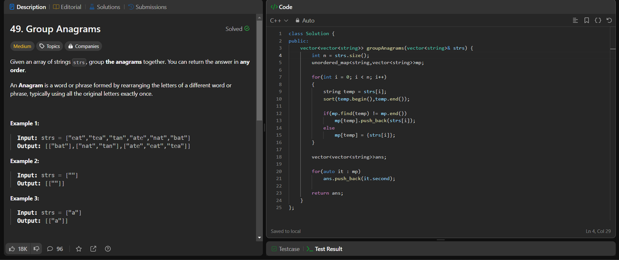This screenshot has height=260, width=619.
Task: Show the Topics tag
Action: tap(50, 46)
